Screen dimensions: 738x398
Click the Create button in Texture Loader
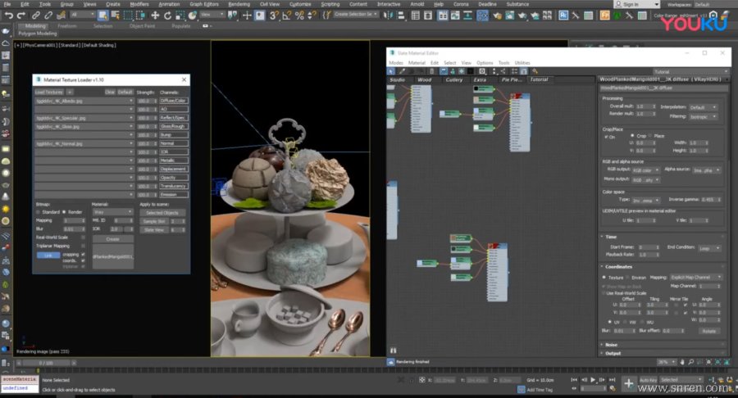[113, 239]
